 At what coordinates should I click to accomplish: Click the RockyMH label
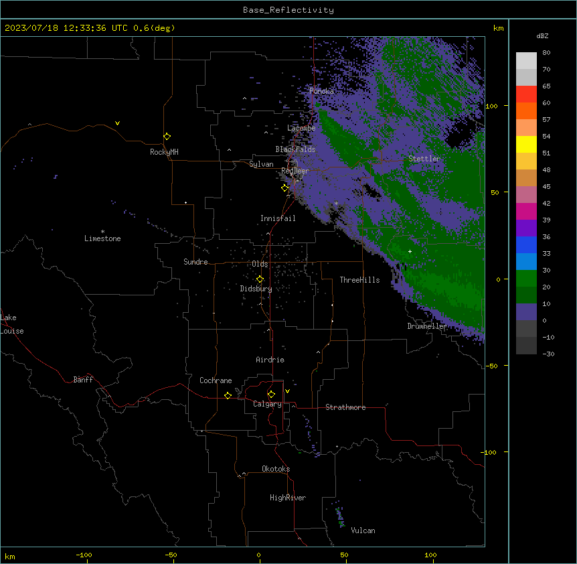coord(164,152)
